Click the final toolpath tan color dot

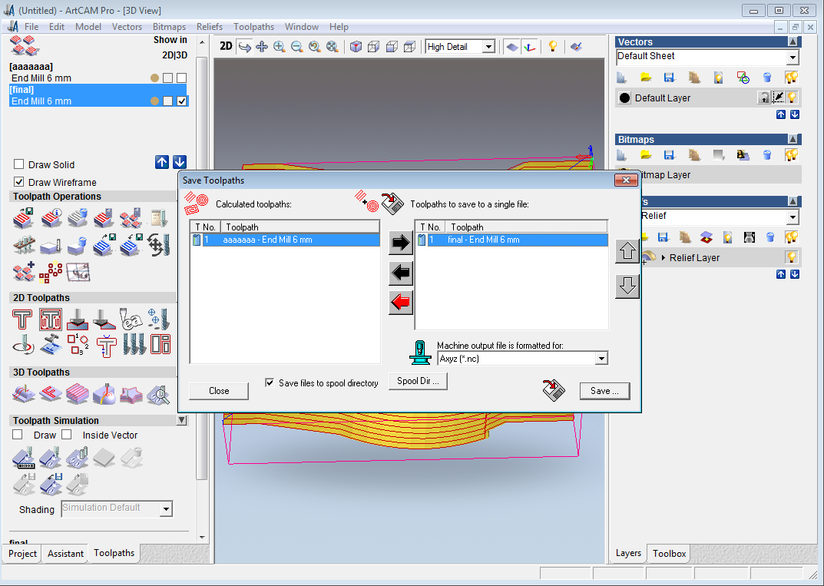(x=154, y=101)
